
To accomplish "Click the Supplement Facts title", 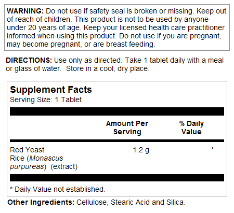I will pos(51,90).
